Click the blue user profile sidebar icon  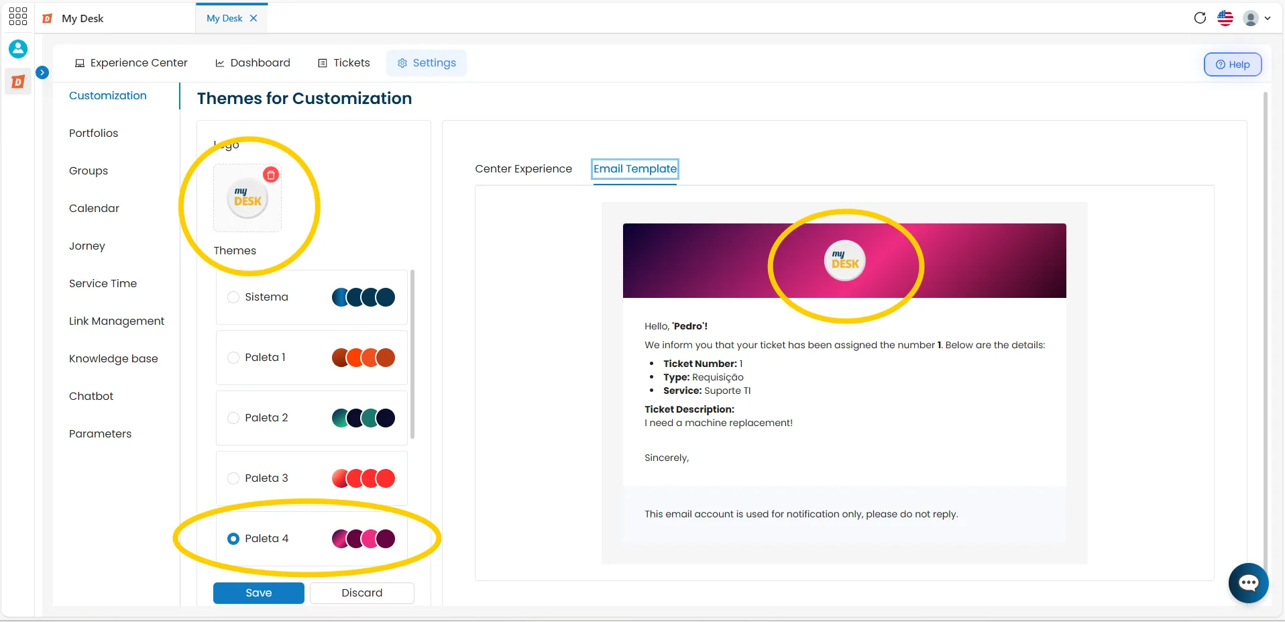coord(18,48)
